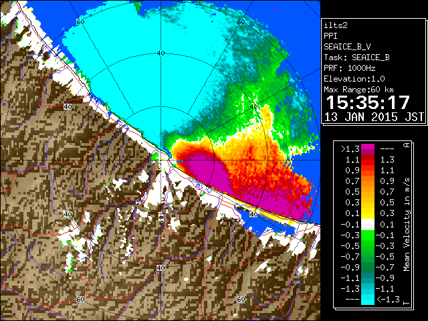
Task: Select the "Task: SEAICE_B" line
Action: click(356, 58)
